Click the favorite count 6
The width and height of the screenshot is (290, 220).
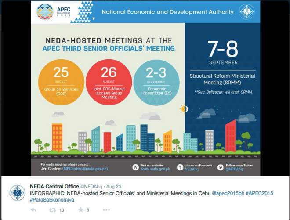click(88, 210)
